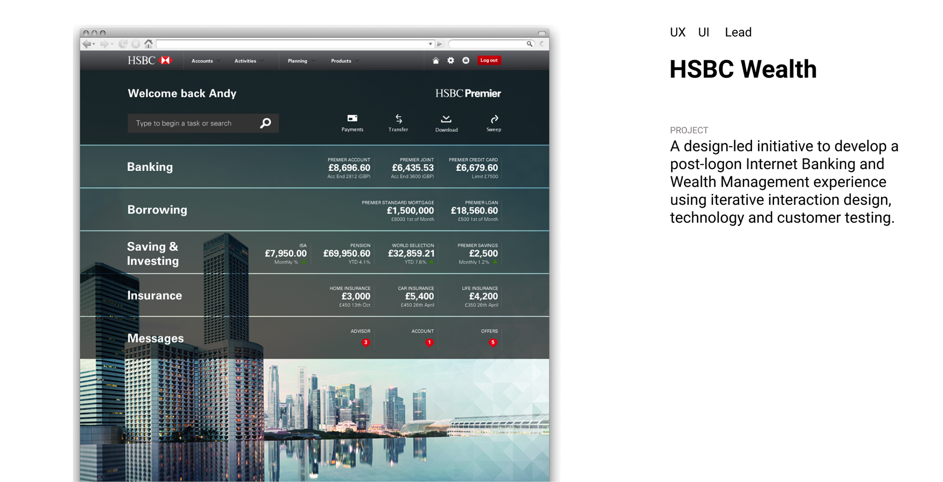Screen dimensions: 943x482
Task: Click the UX tag
Action: tap(678, 32)
